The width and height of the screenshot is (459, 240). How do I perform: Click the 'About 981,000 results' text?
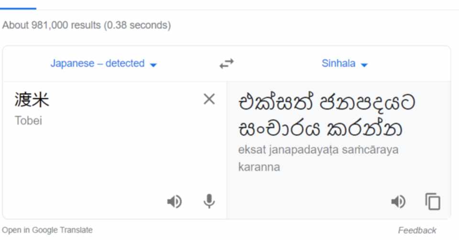[x=86, y=25]
